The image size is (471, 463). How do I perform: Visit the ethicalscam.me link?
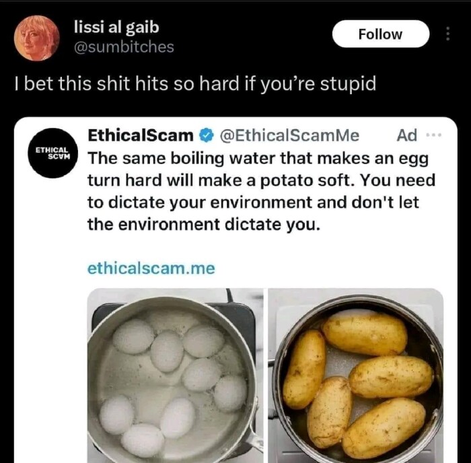click(151, 268)
